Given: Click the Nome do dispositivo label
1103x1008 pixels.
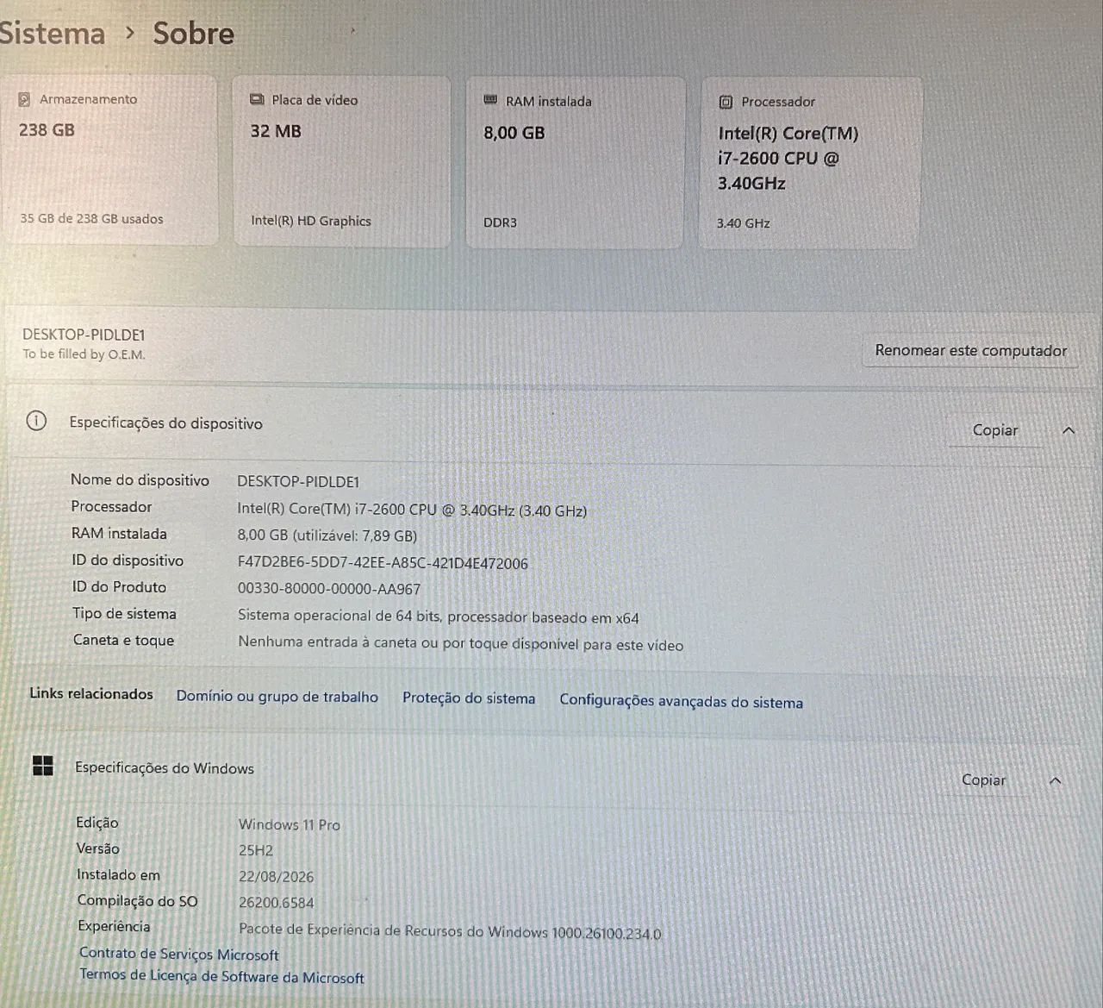Looking at the screenshot, I should [x=140, y=480].
